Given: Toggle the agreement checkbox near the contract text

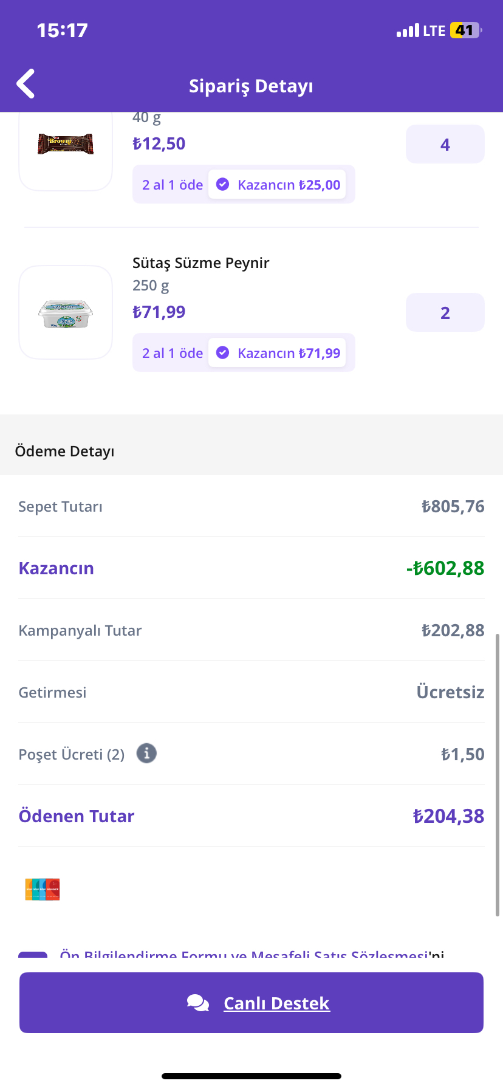Looking at the screenshot, I should point(33,955).
